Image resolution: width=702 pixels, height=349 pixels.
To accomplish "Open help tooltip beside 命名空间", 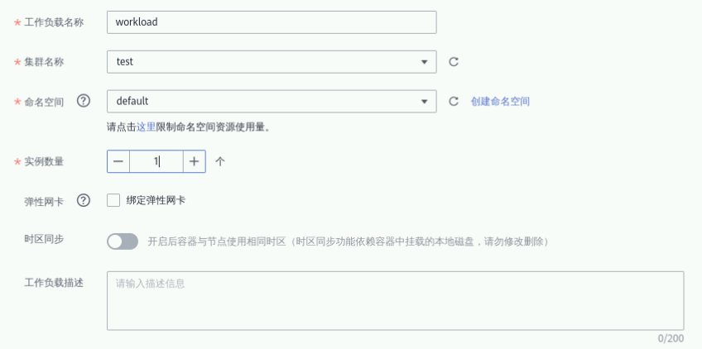I will [83, 101].
